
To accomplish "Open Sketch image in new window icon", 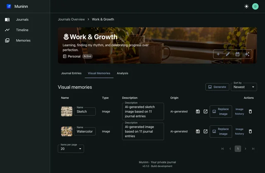I will (x=205, y=111).
